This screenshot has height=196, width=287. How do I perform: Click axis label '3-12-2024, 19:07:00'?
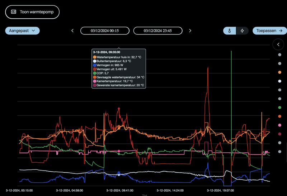(x=220, y=191)
